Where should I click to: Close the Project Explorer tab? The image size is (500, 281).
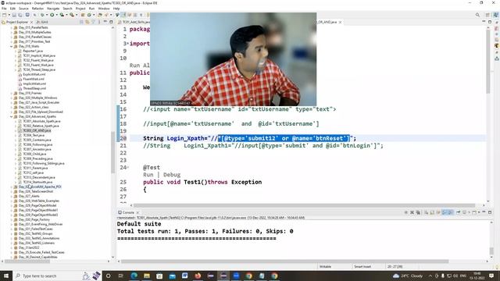(x=31, y=22)
